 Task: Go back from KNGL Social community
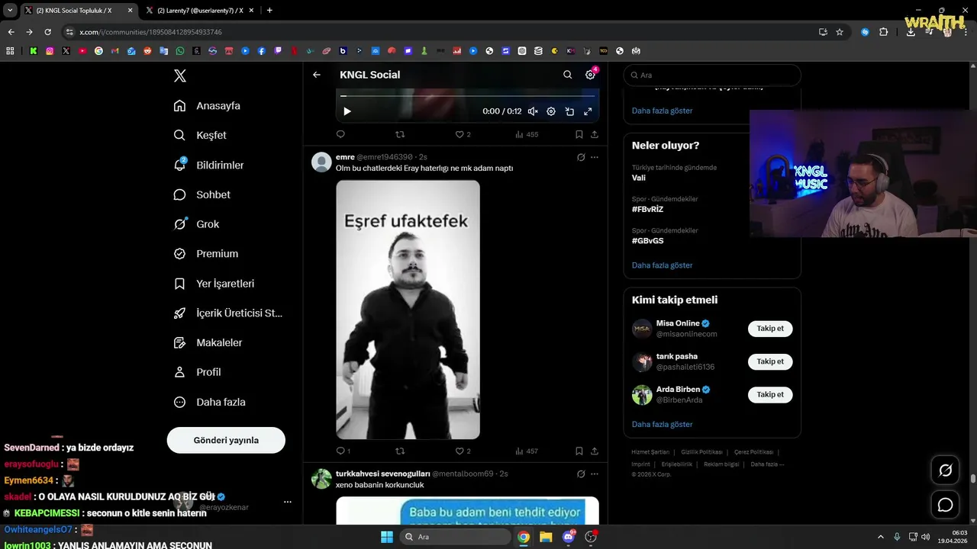(x=317, y=75)
